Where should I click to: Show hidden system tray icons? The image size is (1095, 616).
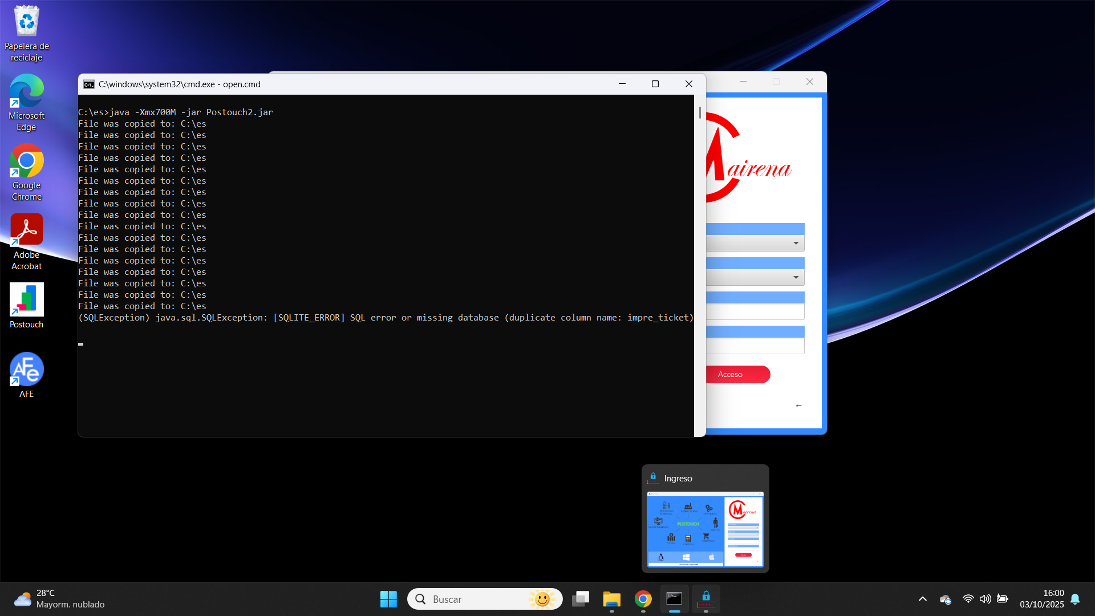coord(922,599)
